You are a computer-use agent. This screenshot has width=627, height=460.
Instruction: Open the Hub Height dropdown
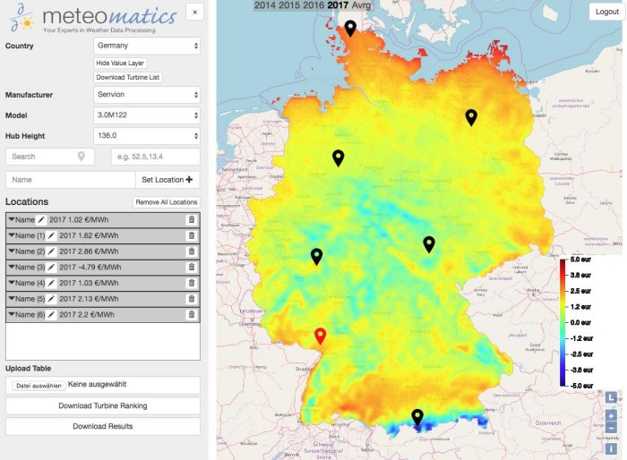[146, 136]
